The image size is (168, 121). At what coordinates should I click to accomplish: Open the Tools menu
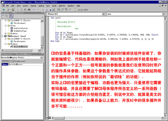[x=54, y=6]
